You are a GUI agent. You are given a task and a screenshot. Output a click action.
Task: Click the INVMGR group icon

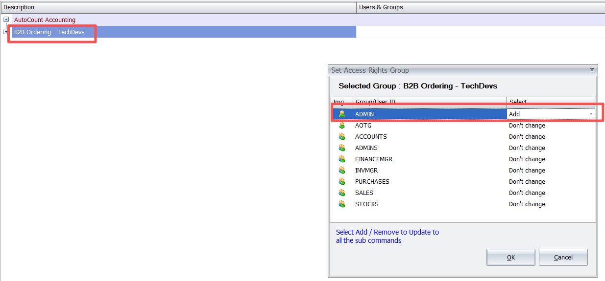342,170
